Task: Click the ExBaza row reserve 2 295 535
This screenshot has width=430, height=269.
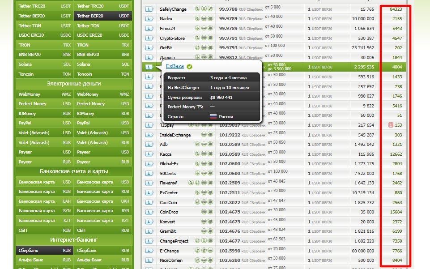Action: pyautogui.click(x=364, y=67)
